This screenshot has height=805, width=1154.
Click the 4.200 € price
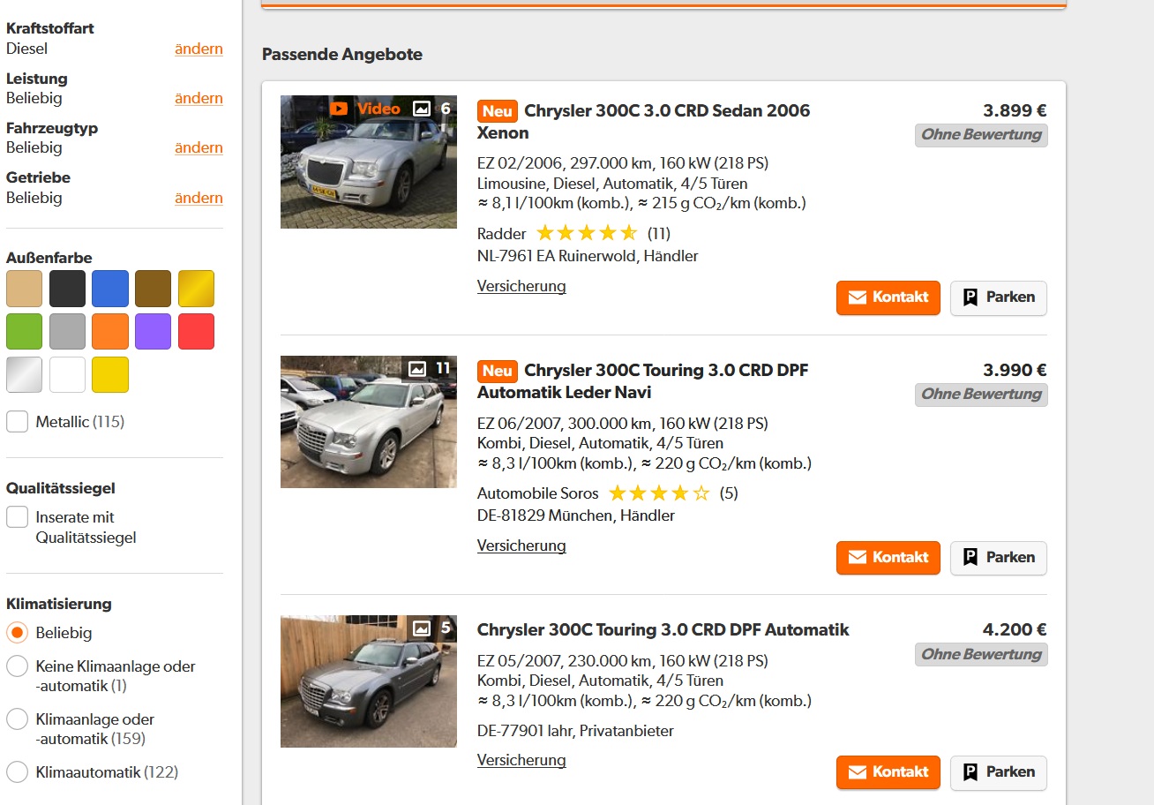(1015, 630)
